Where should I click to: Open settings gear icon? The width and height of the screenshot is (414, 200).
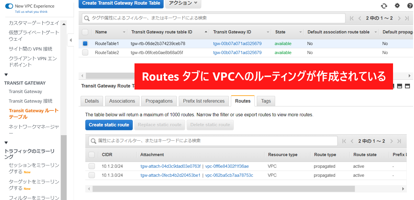click(x=397, y=6)
